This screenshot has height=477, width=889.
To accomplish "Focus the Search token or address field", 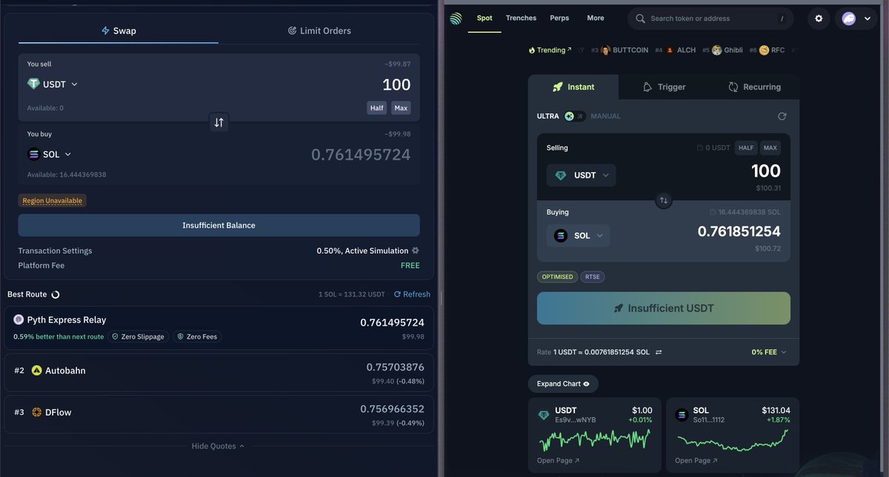I will click(x=710, y=18).
